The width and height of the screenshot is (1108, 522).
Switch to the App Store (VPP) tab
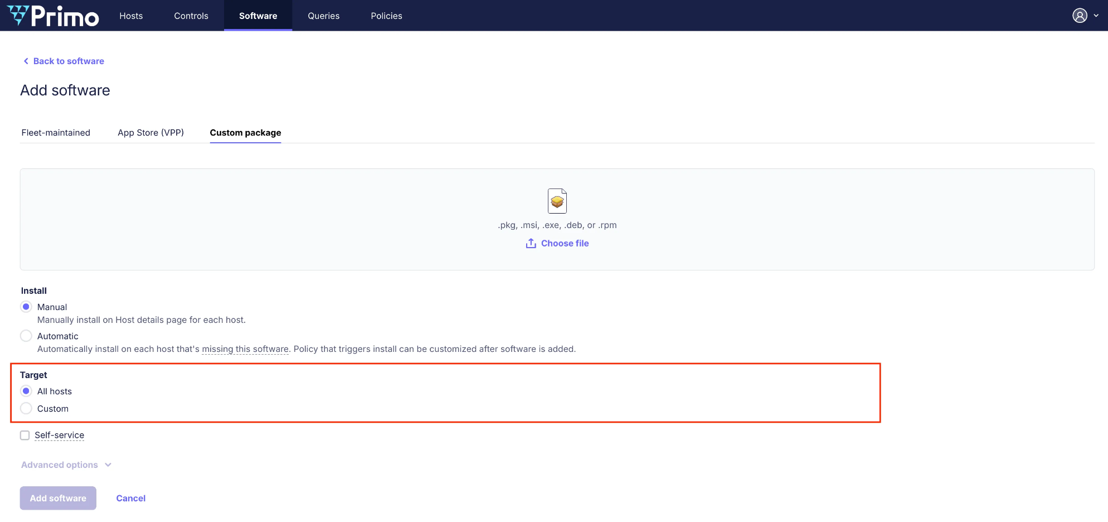pos(150,133)
